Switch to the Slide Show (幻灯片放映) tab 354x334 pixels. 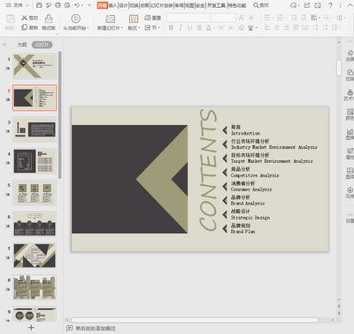pos(162,5)
